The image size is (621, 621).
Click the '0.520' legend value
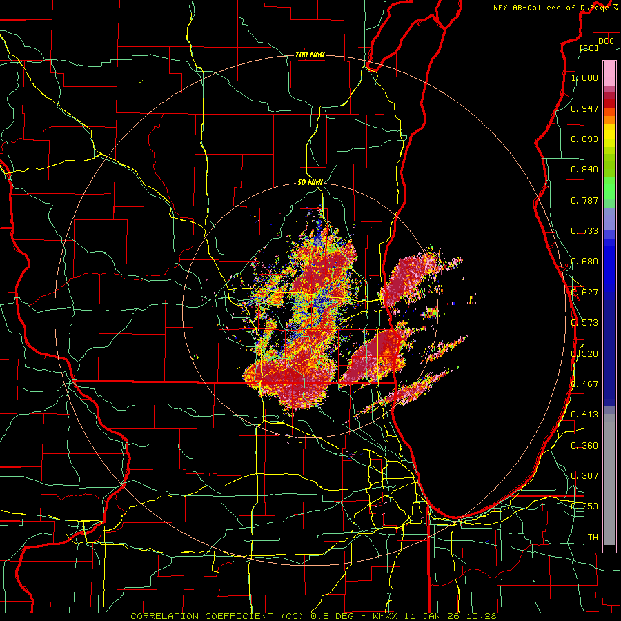(584, 354)
